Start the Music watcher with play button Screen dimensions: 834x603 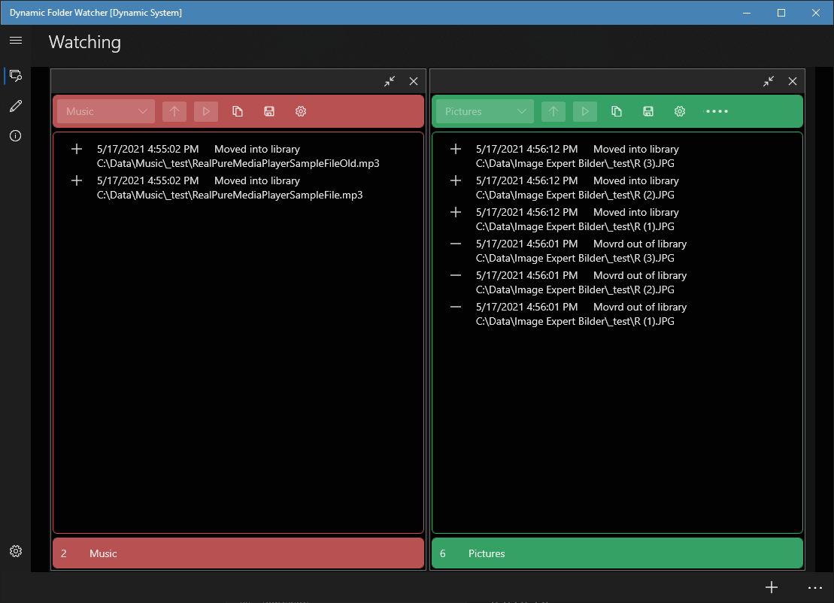click(206, 111)
